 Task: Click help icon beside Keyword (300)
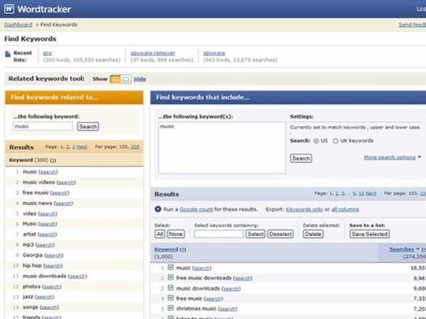click(x=53, y=160)
